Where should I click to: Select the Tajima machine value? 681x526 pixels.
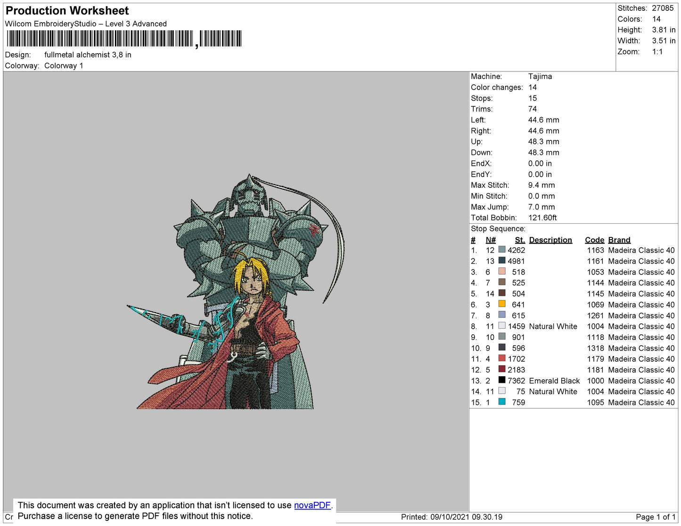540,76
